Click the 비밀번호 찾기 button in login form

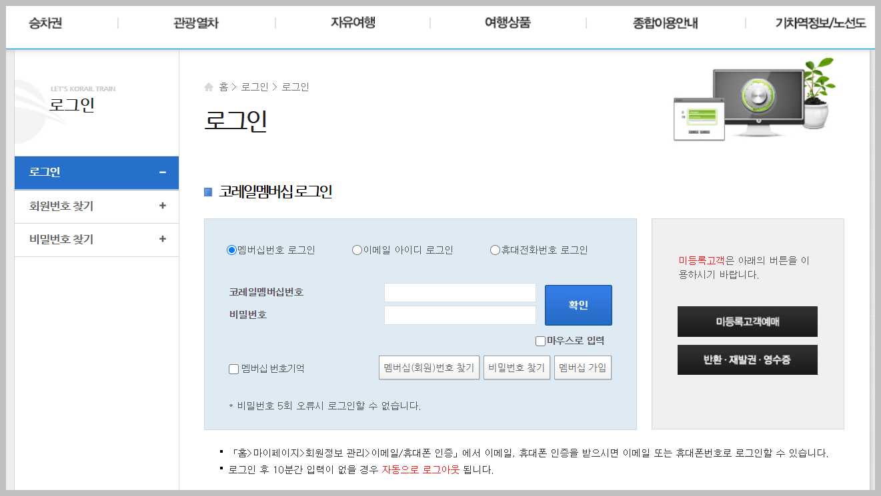coord(517,368)
